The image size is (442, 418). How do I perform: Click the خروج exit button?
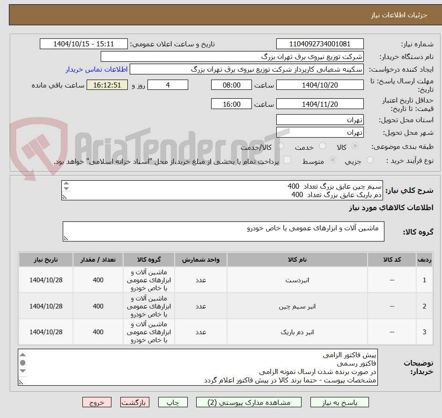point(96,402)
